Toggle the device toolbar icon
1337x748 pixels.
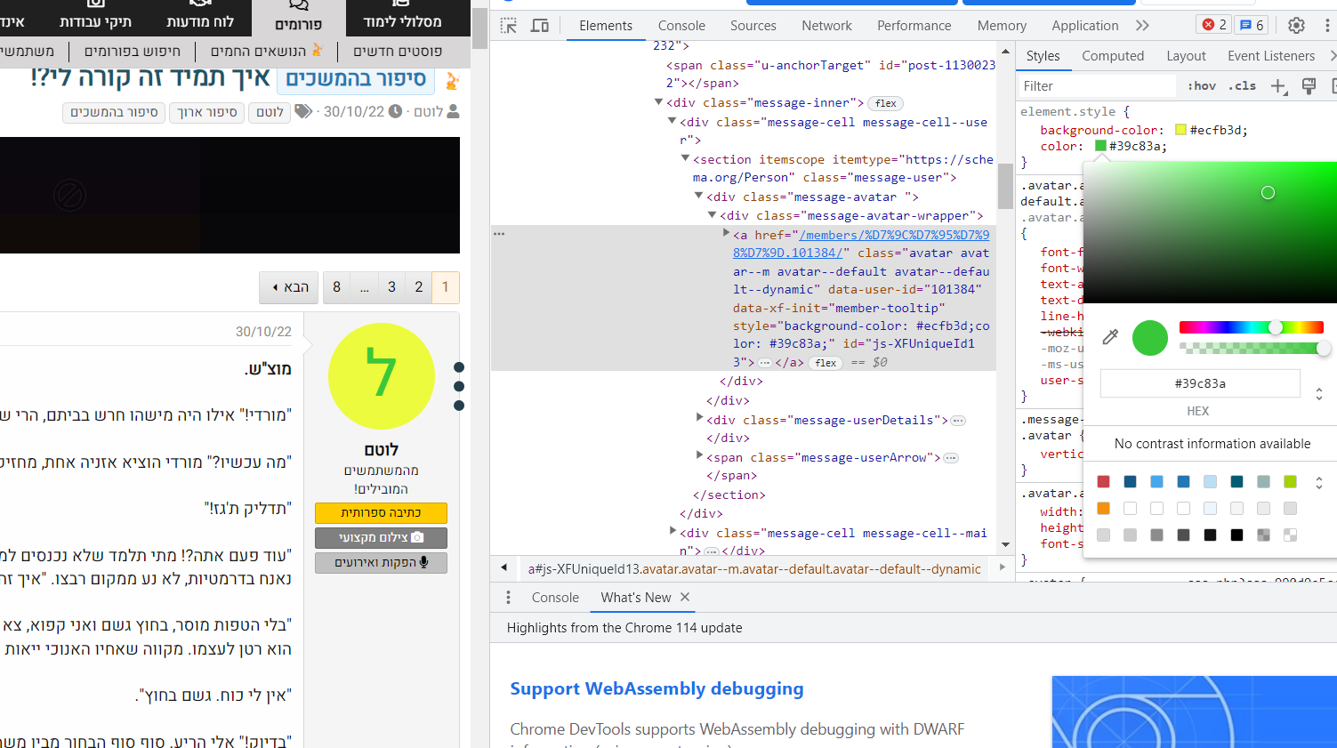point(540,26)
